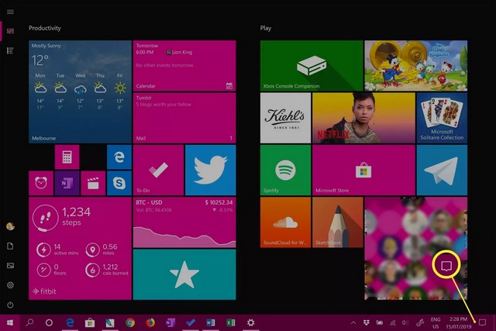Open the Fitbit steps tile

80,248
